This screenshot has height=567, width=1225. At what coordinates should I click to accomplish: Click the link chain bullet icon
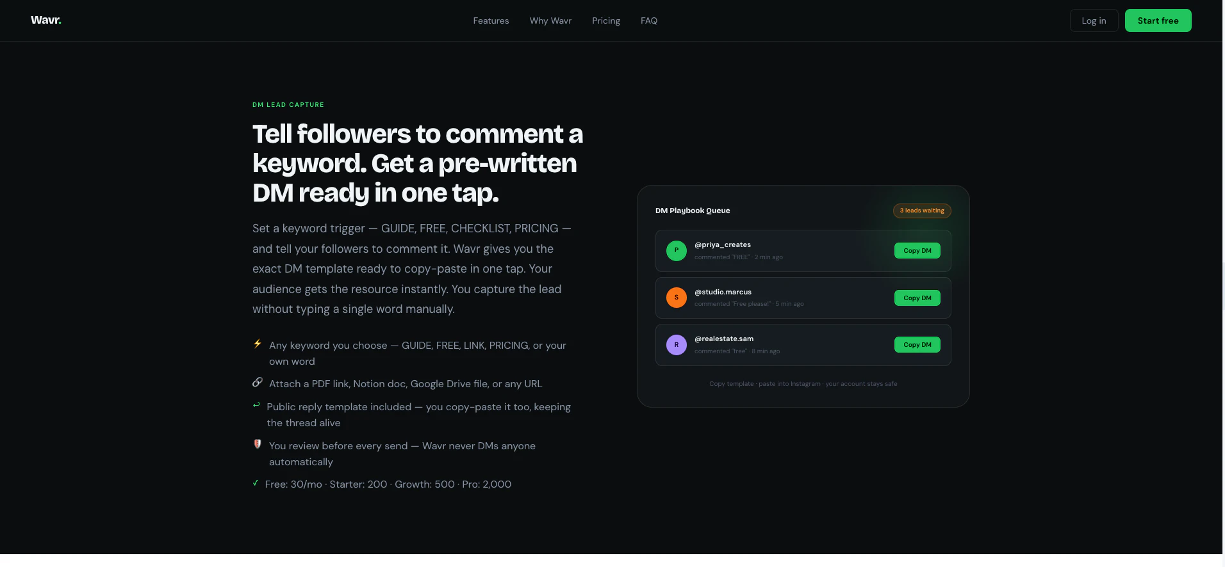[258, 382]
